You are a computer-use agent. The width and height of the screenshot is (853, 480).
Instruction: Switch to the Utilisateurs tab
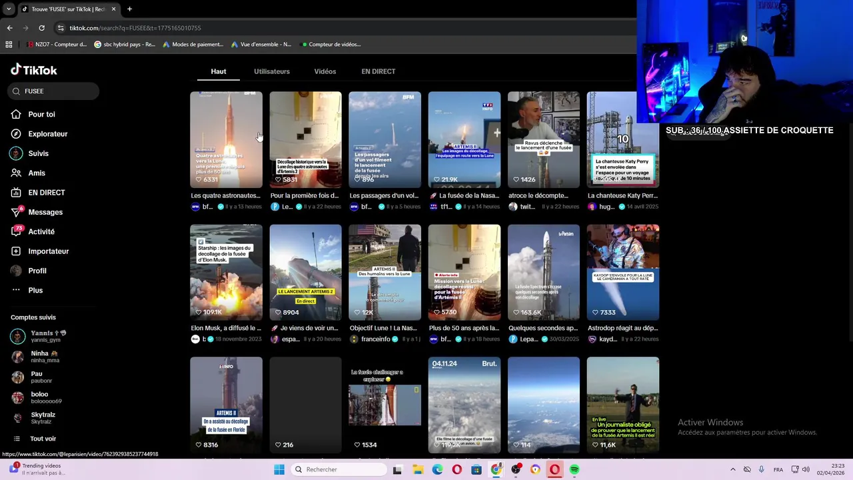(x=272, y=71)
